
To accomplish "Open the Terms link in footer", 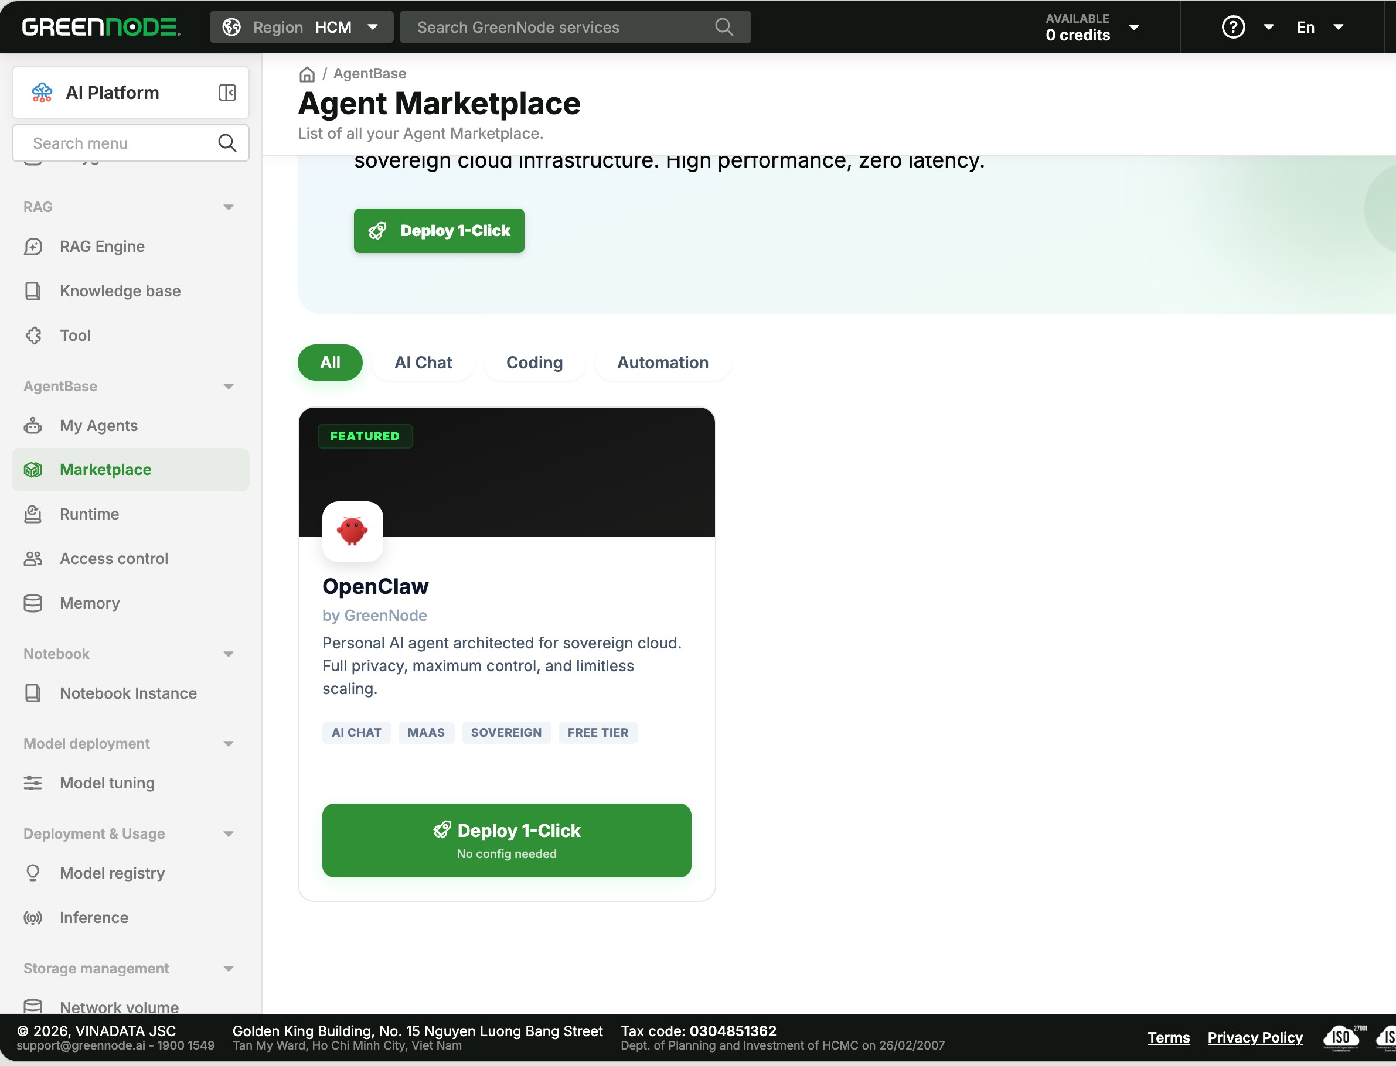I will point(1169,1037).
